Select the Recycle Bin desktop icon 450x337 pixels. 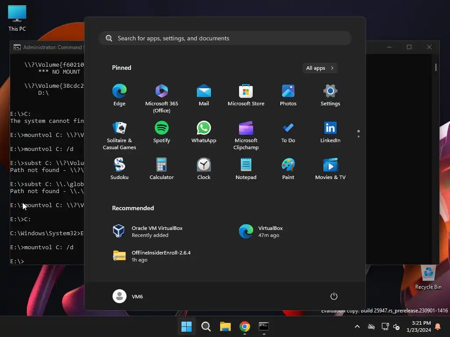coord(428,277)
